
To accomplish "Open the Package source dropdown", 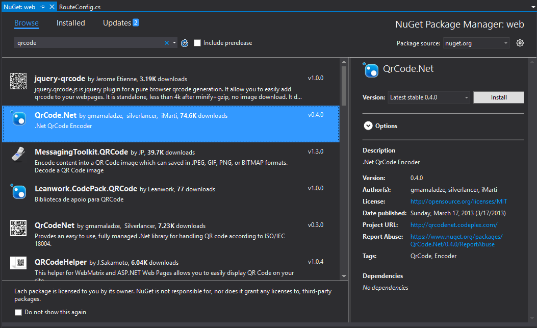I will click(476, 43).
